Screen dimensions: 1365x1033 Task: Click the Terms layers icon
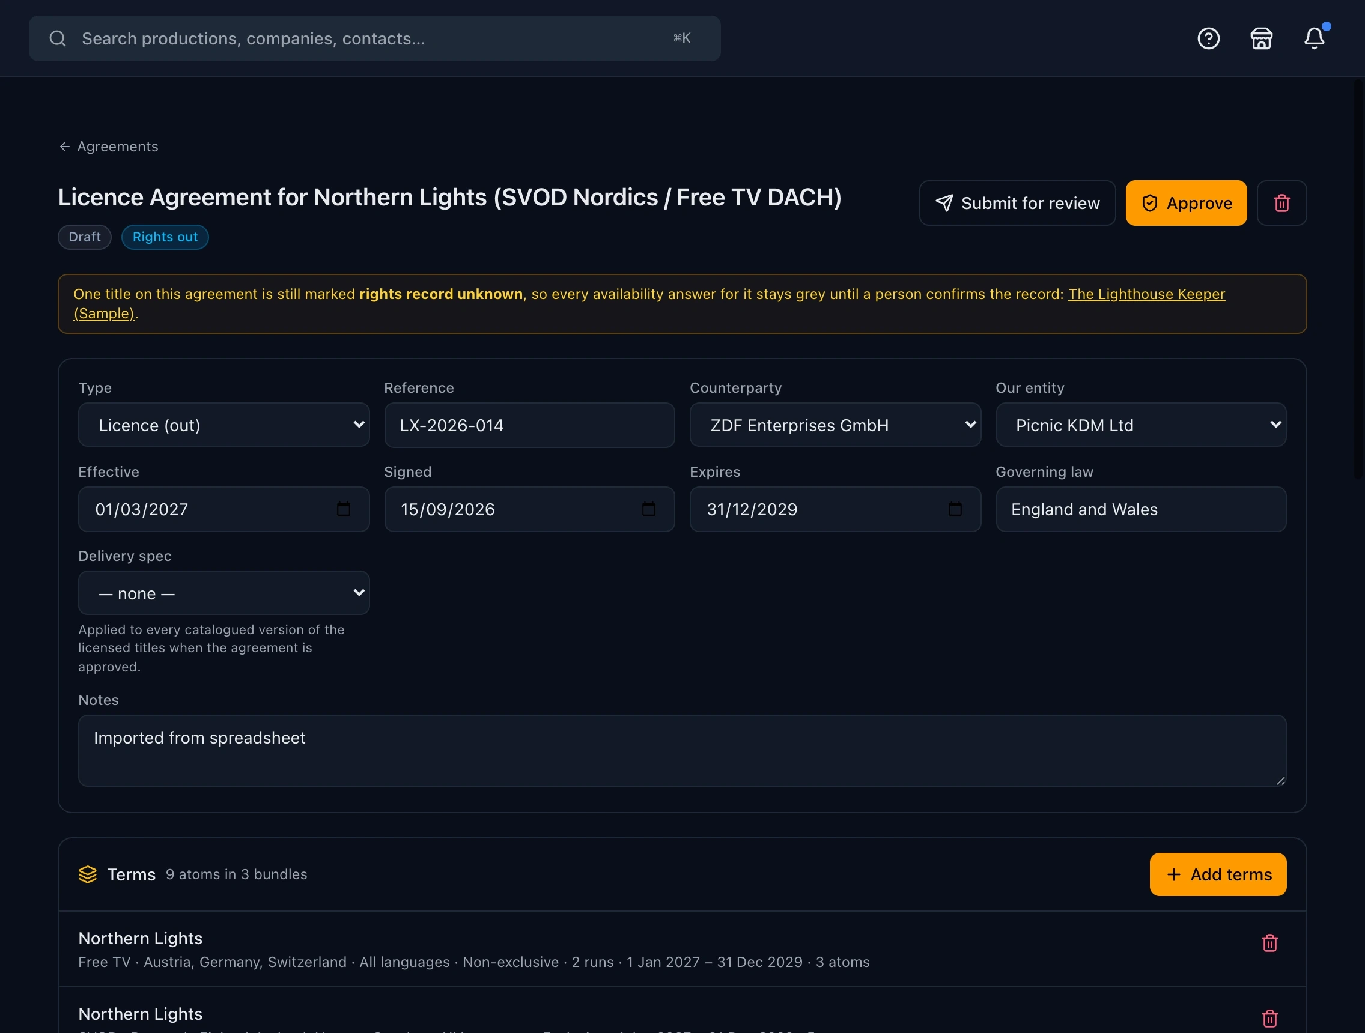(x=88, y=874)
